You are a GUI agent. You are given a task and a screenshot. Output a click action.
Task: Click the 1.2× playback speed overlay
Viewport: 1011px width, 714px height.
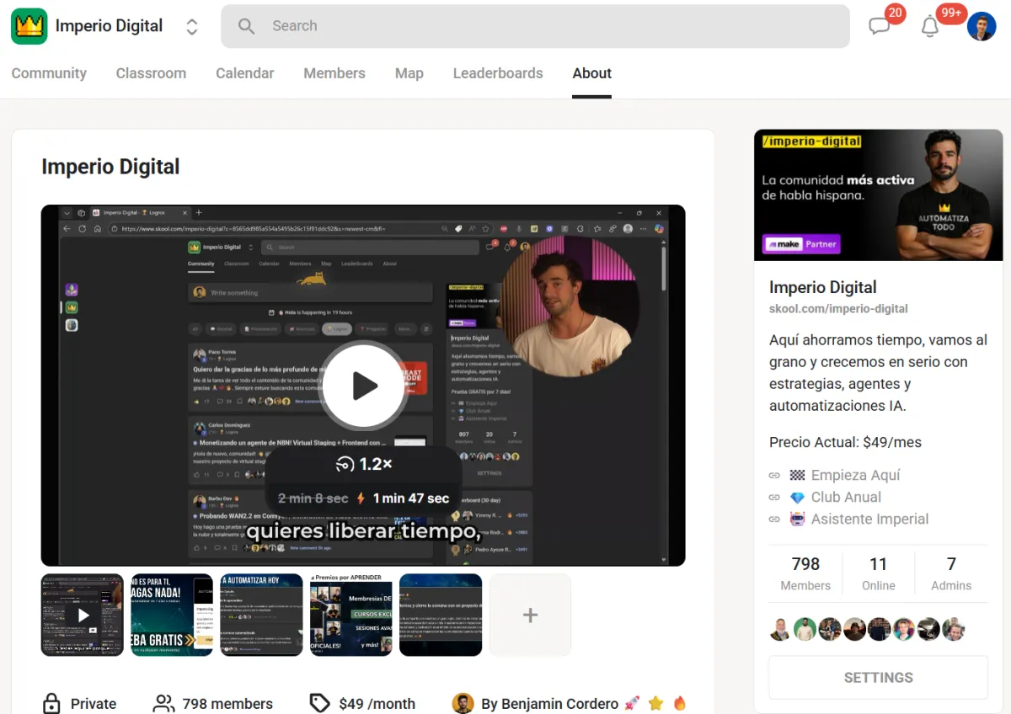click(x=364, y=464)
